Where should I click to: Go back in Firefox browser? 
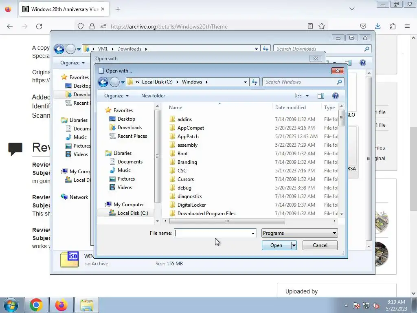(10, 26)
